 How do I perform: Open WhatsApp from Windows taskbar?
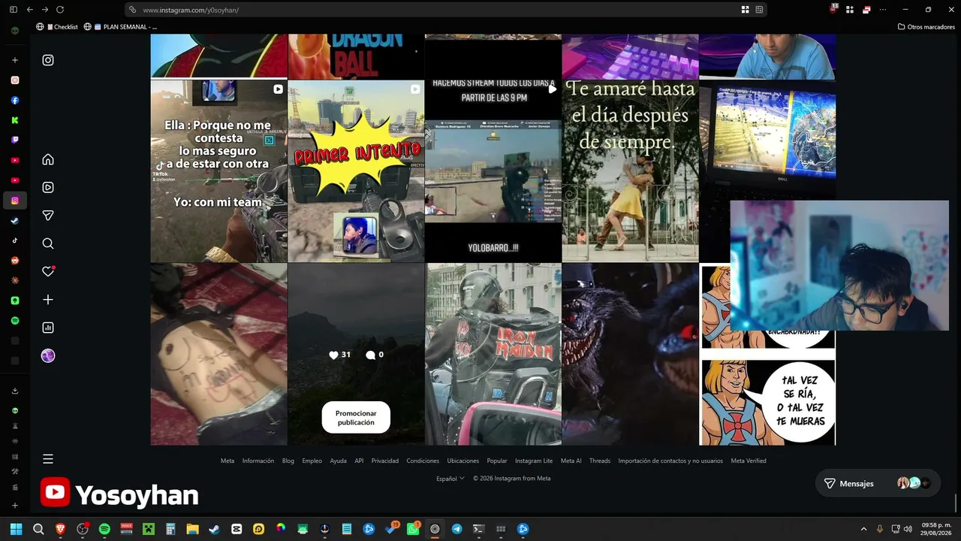tap(413, 529)
